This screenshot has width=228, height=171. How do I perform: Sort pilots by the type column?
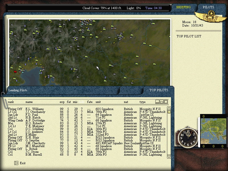(x=142, y=102)
